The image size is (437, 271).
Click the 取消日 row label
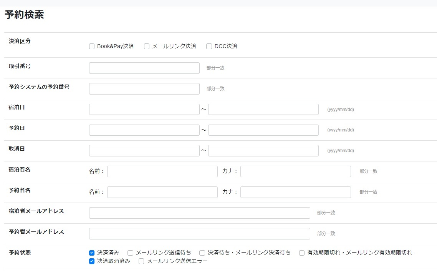tap(17, 149)
